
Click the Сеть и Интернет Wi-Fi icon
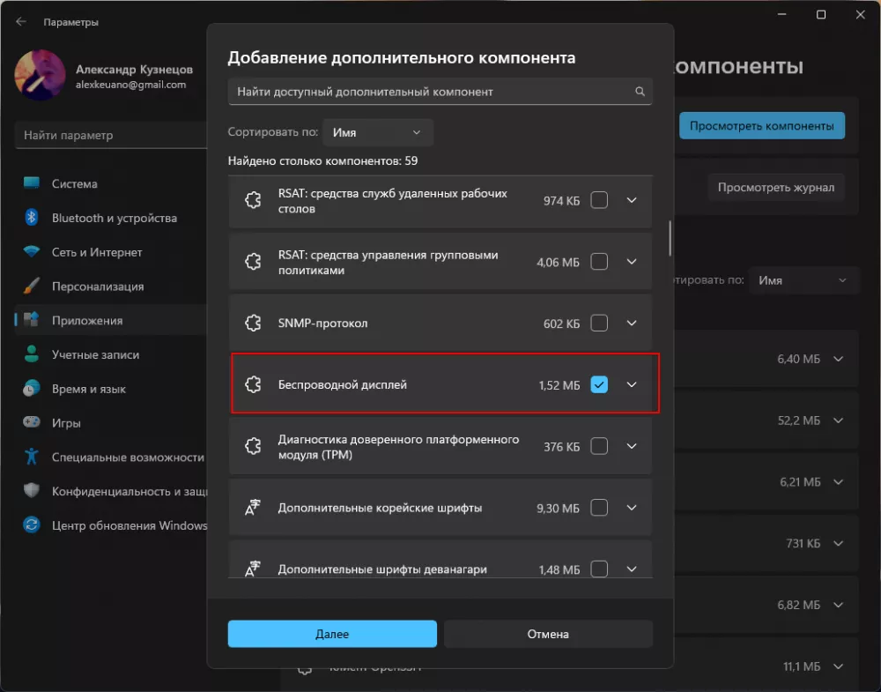pyautogui.click(x=32, y=252)
